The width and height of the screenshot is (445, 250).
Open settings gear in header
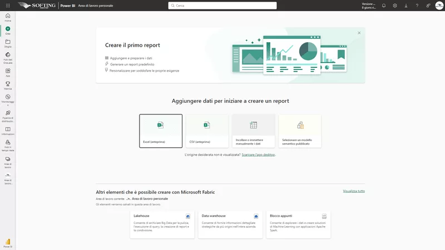pyautogui.click(x=395, y=6)
